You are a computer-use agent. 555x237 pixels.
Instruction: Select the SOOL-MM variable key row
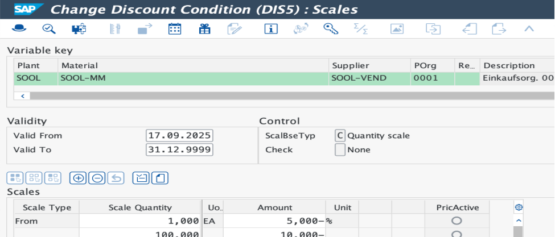(171, 78)
